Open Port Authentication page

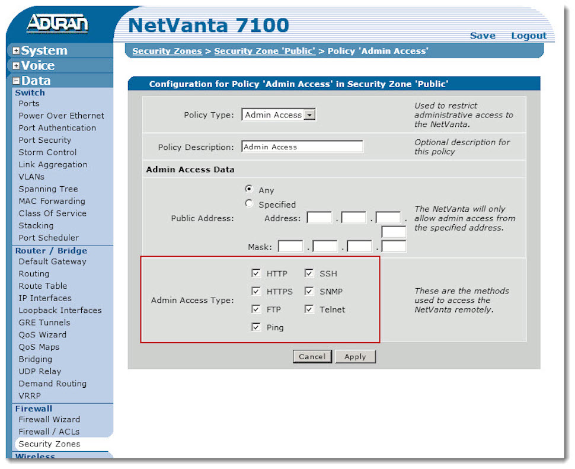57,128
